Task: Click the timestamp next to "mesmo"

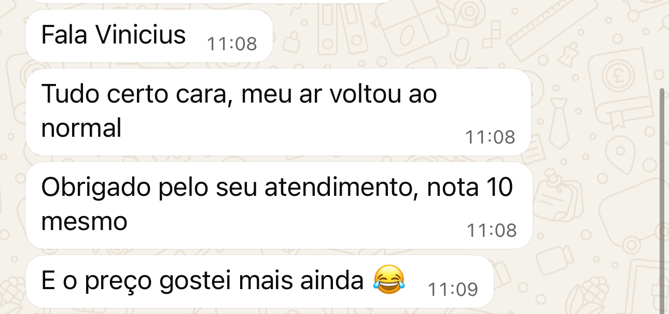Action: point(492,230)
